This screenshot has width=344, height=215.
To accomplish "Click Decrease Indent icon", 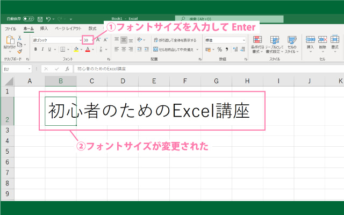I will click(x=140, y=49).
